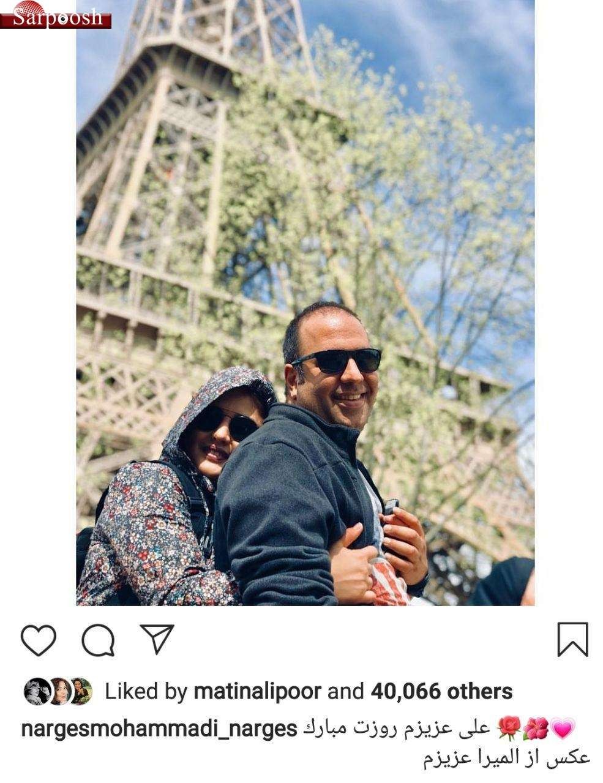
Task: Tap the first liker avatar thumbnail
Action: pos(36,692)
